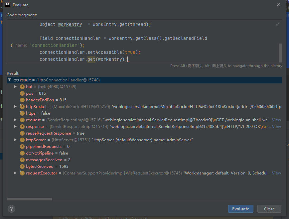Select the headerEndPos = 815 row

point(144,100)
